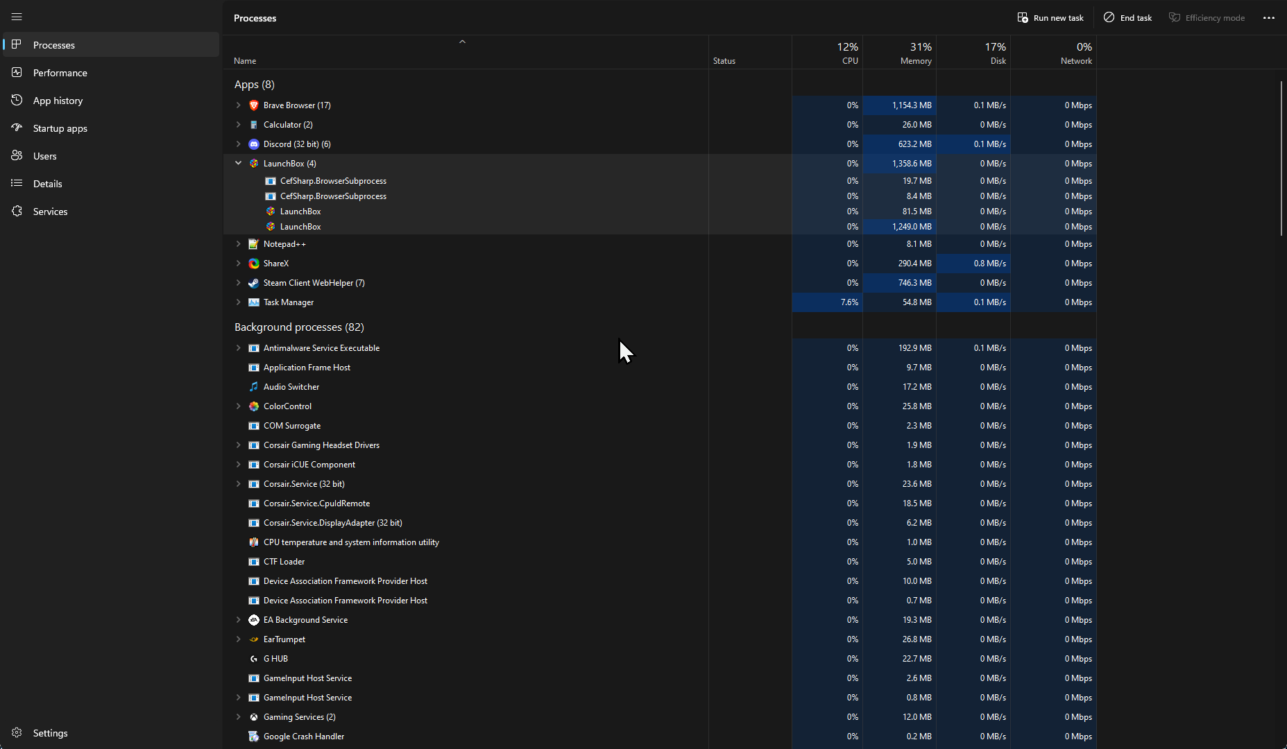Collapse the LaunchBox process group

pyautogui.click(x=239, y=164)
